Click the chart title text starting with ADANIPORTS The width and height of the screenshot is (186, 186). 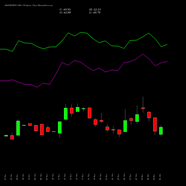click(29, 6)
